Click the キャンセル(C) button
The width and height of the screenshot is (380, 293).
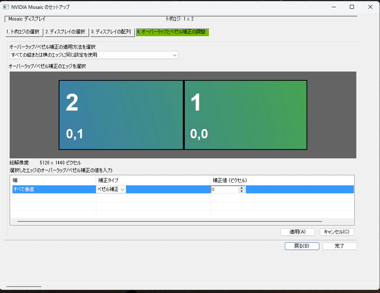tap(337, 232)
